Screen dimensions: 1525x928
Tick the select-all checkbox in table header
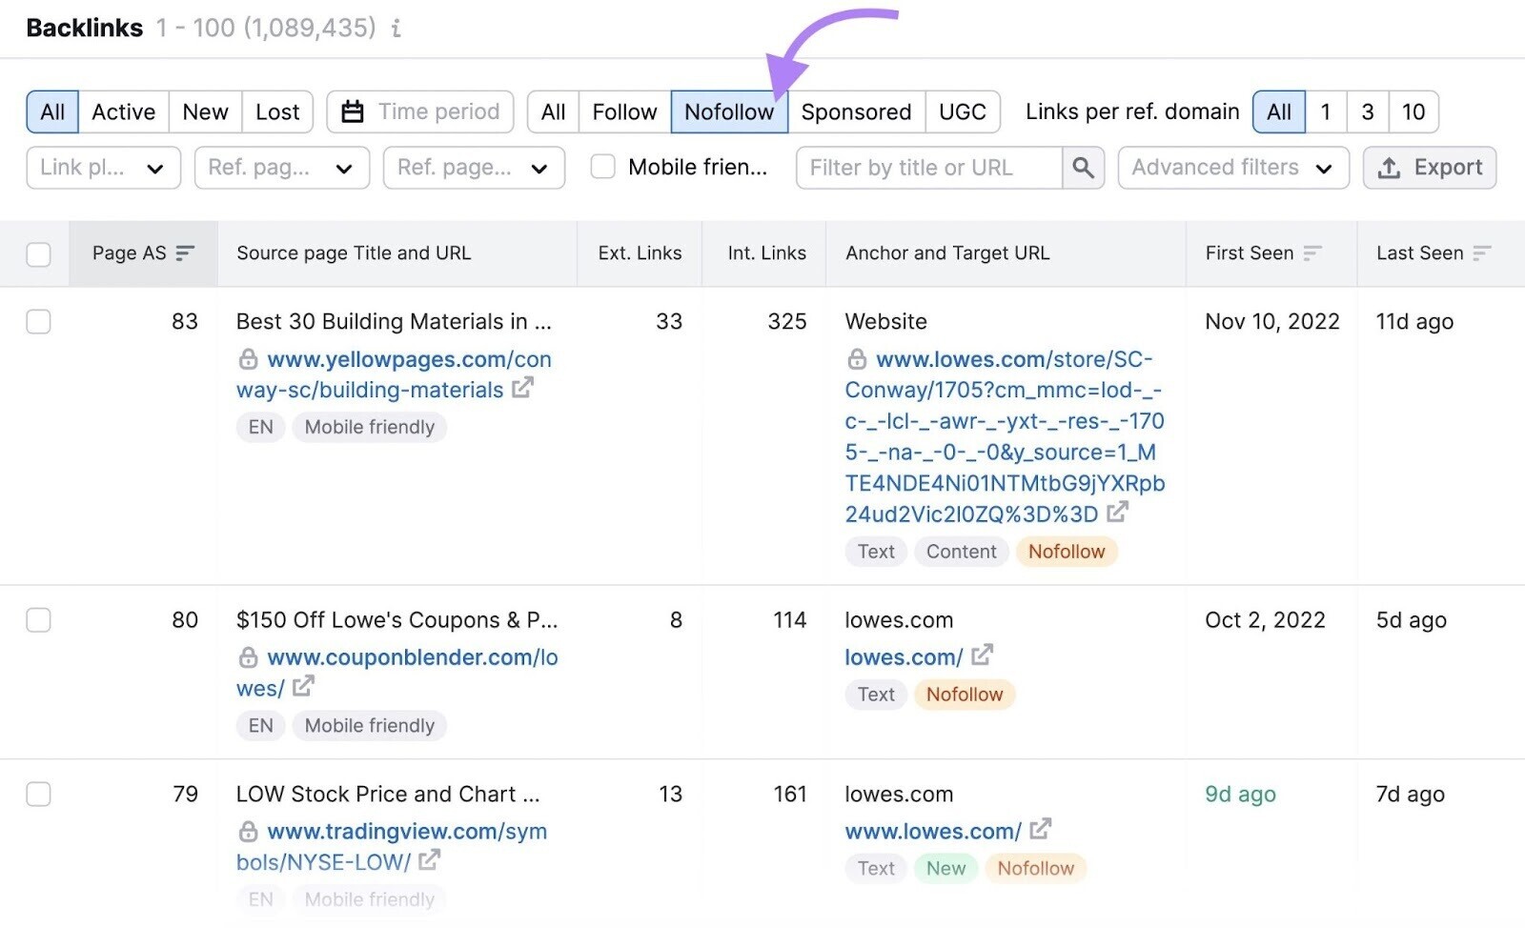click(x=38, y=254)
